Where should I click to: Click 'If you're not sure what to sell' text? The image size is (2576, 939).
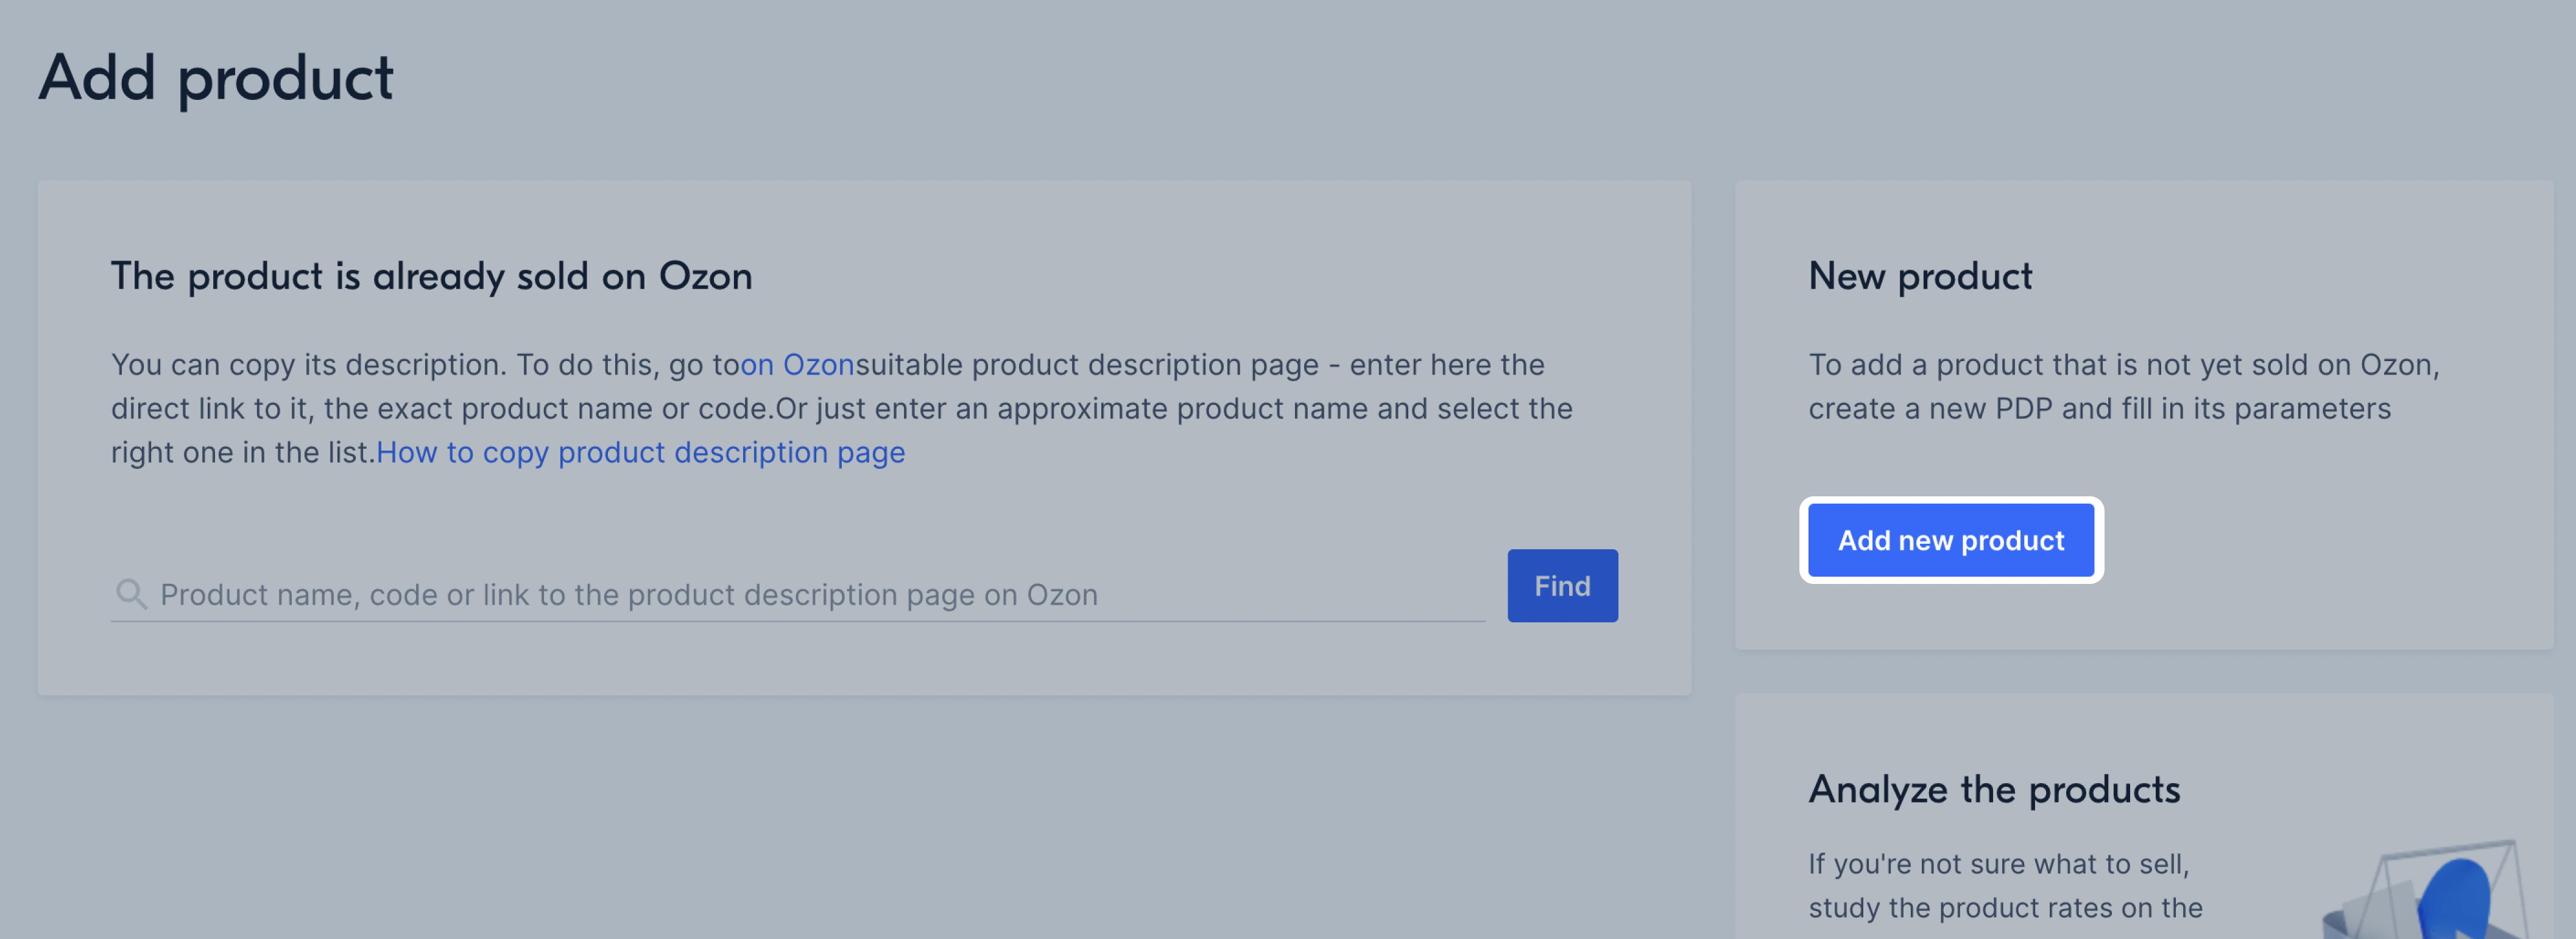pyautogui.click(x=1998, y=863)
